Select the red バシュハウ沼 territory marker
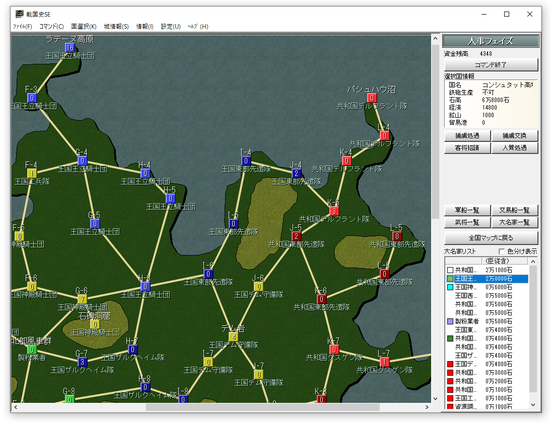This screenshot has width=552, height=423. pyautogui.click(x=372, y=98)
